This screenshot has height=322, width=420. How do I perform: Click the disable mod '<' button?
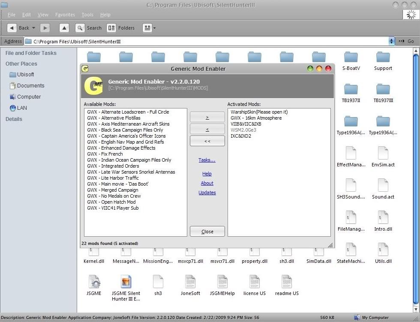coord(207,129)
